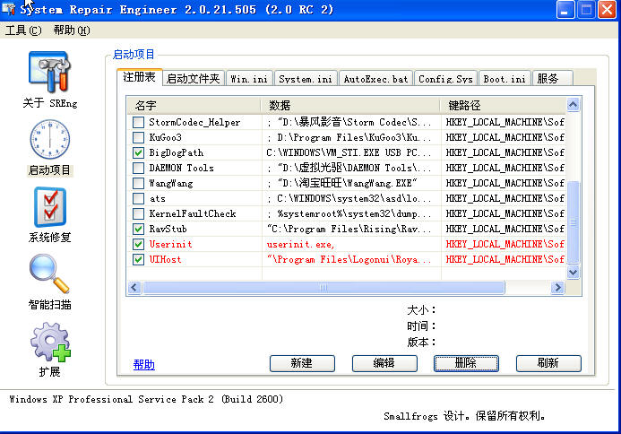Close the System Repair Engineer window
The image size is (621, 434).
tap(607, 10)
